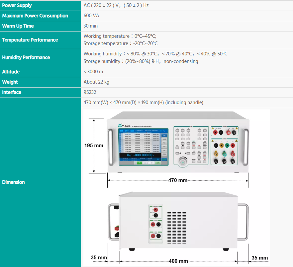This screenshot has width=293, height=267.
Task: Select the Power Supply row label
Action: (17, 5)
